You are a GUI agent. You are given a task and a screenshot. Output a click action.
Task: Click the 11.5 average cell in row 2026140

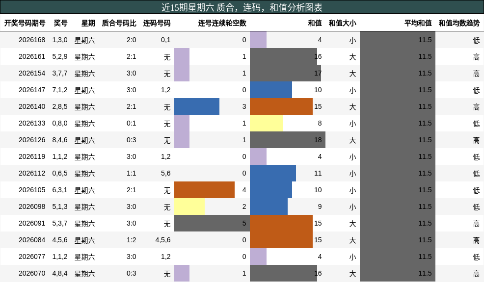[425, 106]
